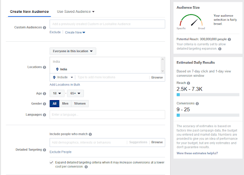Click the Custom Audiences input field
Image resolution: width=244 pixels, height=175 pixels.
click(x=107, y=24)
